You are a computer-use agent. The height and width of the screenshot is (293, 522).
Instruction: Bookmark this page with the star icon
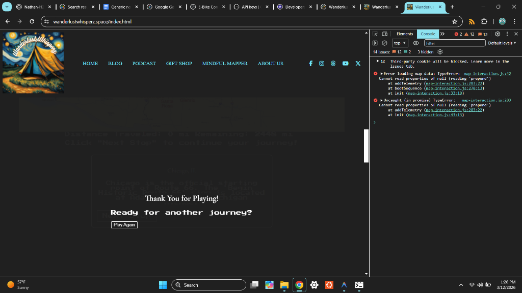[x=454, y=22]
